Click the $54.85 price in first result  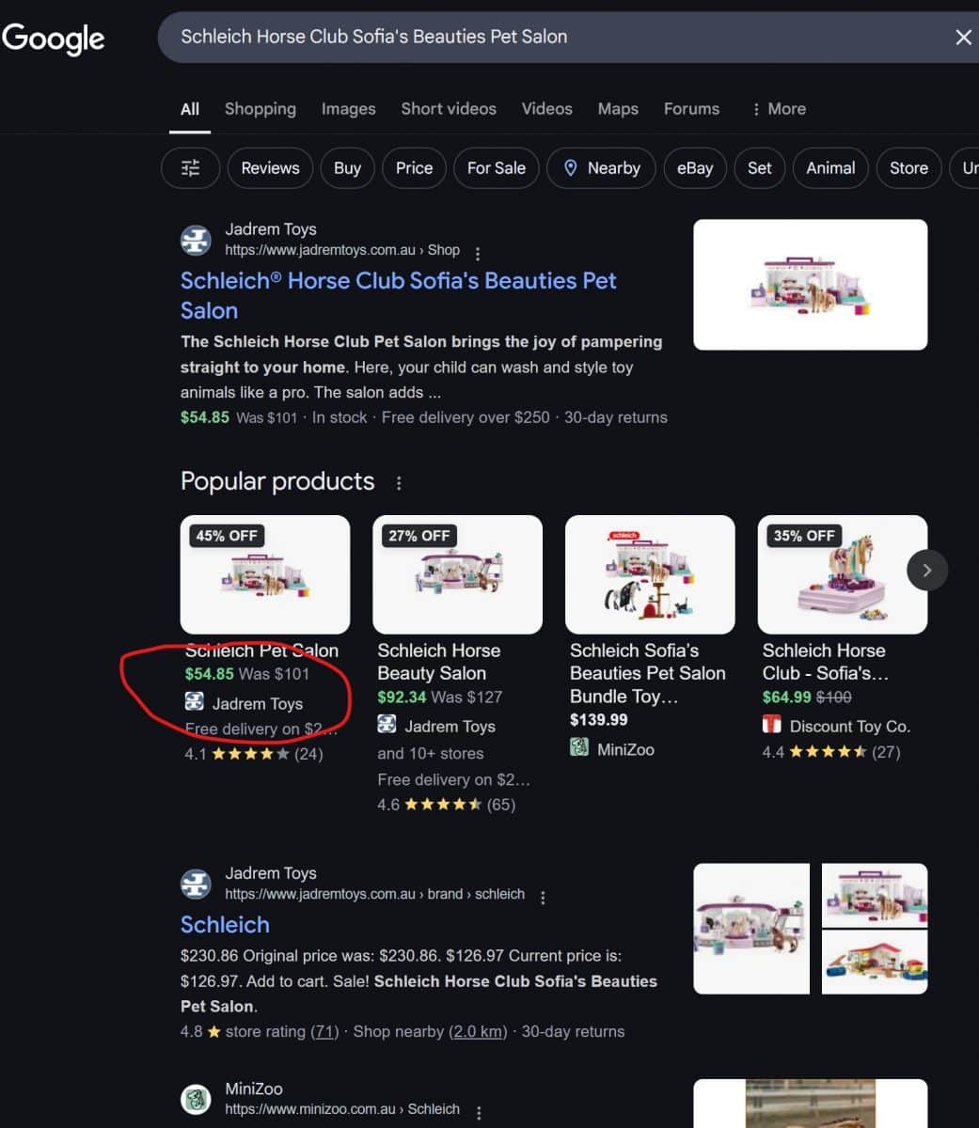[x=205, y=417]
